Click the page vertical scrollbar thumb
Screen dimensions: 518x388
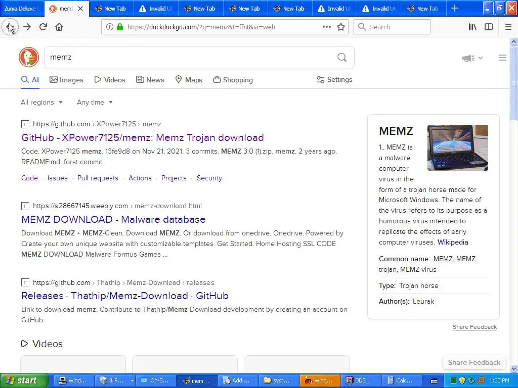pyautogui.click(x=513, y=84)
